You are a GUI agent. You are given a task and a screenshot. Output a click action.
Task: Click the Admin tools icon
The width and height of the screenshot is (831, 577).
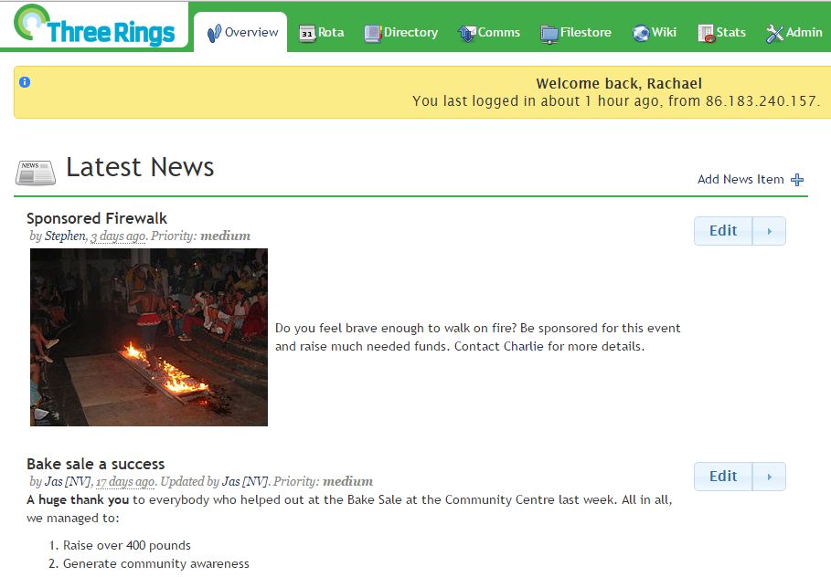click(774, 34)
